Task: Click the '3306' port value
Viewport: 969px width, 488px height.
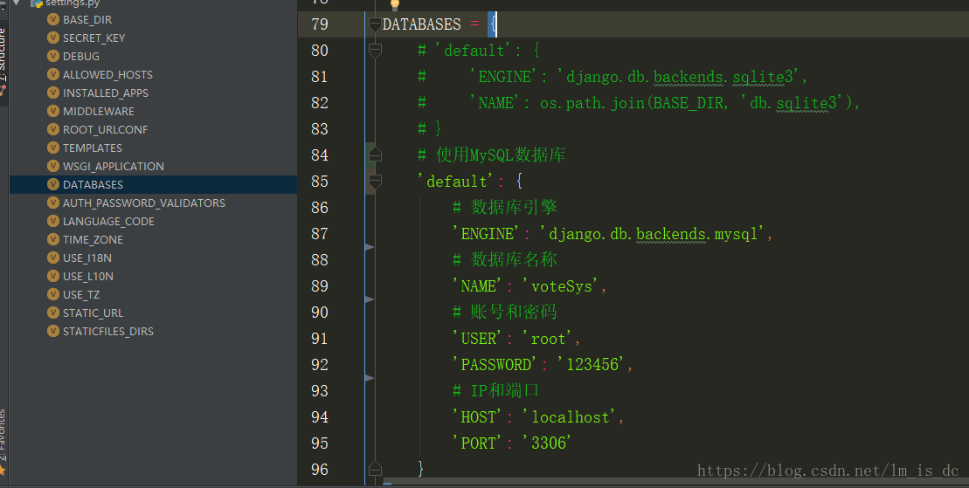Action: click(548, 443)
